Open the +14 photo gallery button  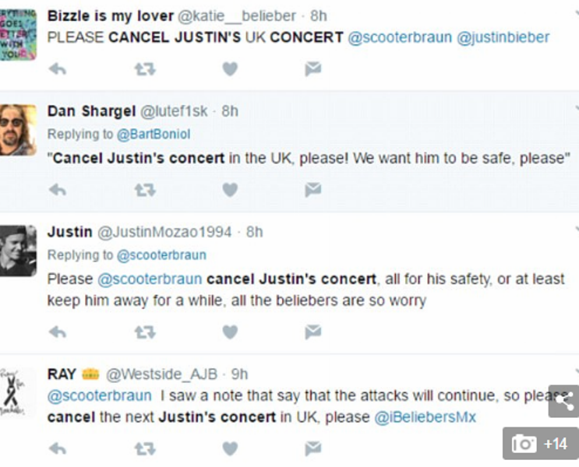point(540,444)
